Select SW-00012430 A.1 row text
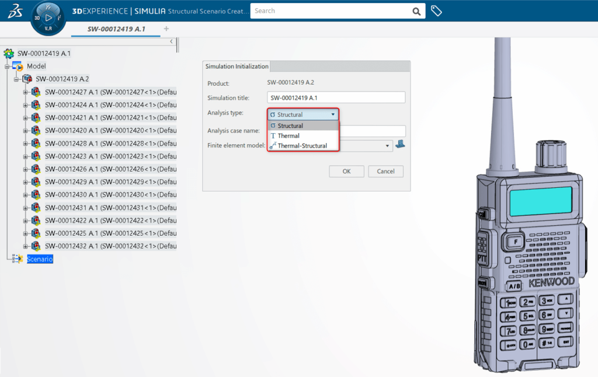 point(110,195)
